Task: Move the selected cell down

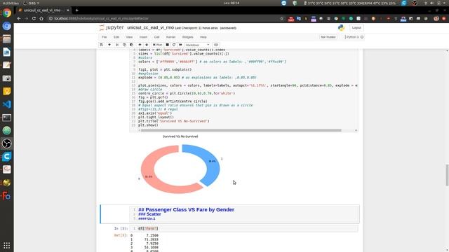Action: click(x=147, y=45)
